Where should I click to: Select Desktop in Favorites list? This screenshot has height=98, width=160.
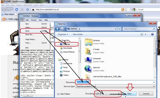67,44
